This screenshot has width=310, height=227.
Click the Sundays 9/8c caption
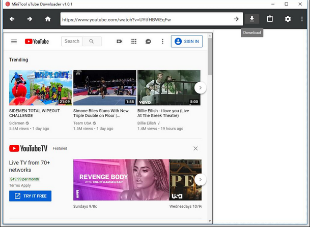85,206
